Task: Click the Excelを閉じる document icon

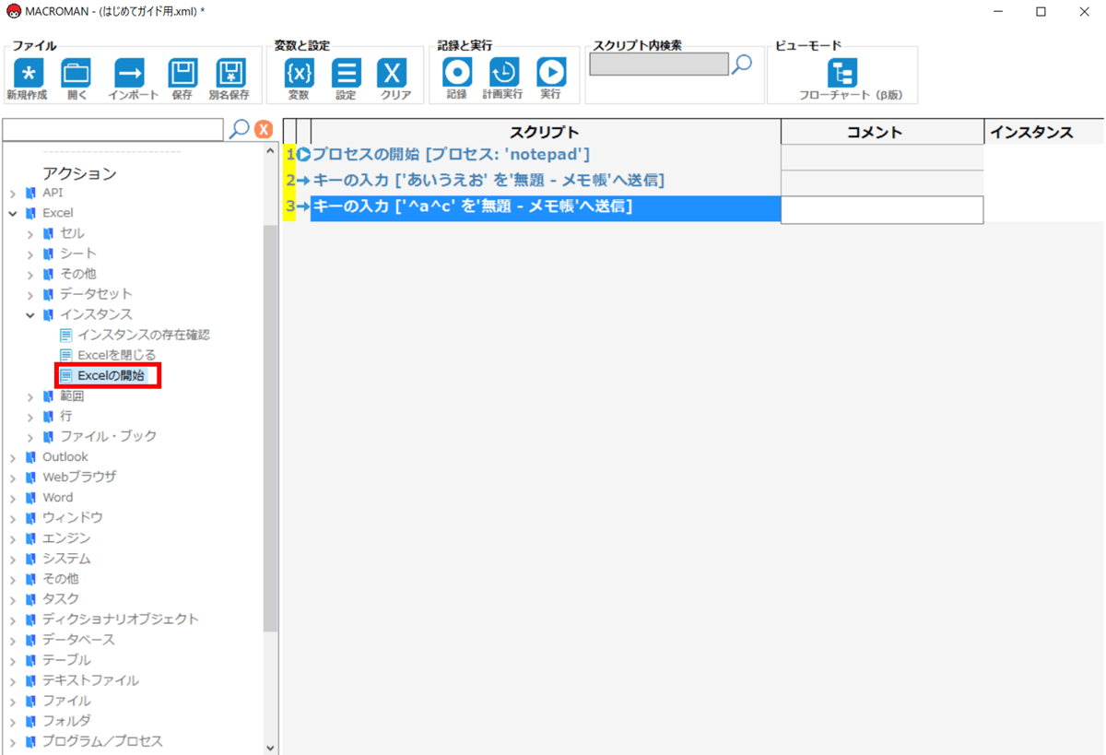Action: (66, 355)
